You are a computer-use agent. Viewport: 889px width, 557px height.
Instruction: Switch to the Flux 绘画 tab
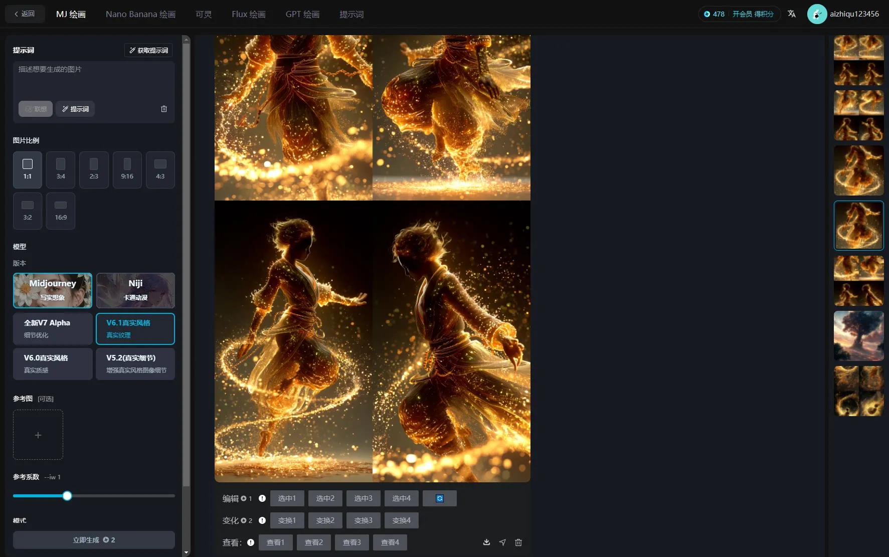point(248,14)
